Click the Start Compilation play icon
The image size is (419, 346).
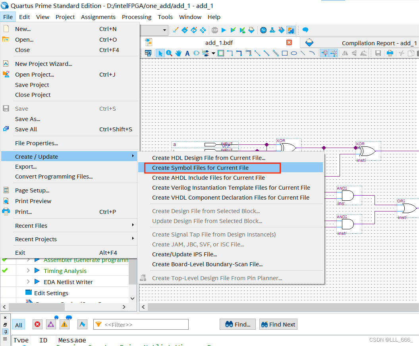(224, 30)
